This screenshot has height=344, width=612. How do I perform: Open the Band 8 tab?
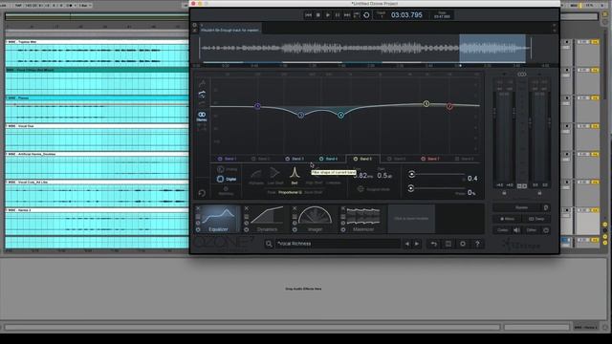pyautogui.click(x=465, y=160)
